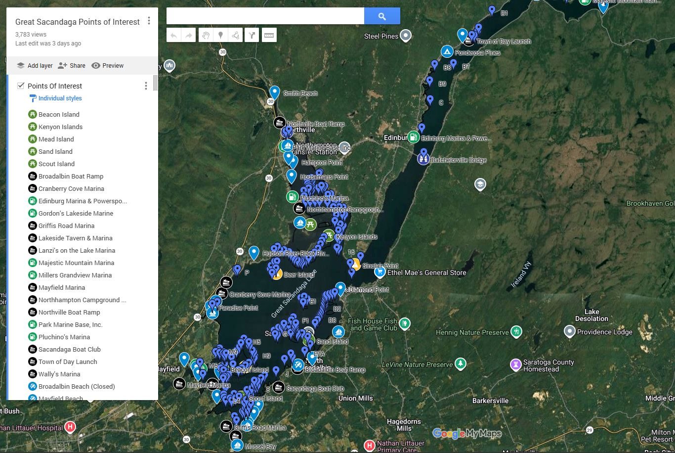Select Saratoga County Homestead purple marker
The width and height of the screenshot is (675, 453).
516,365
